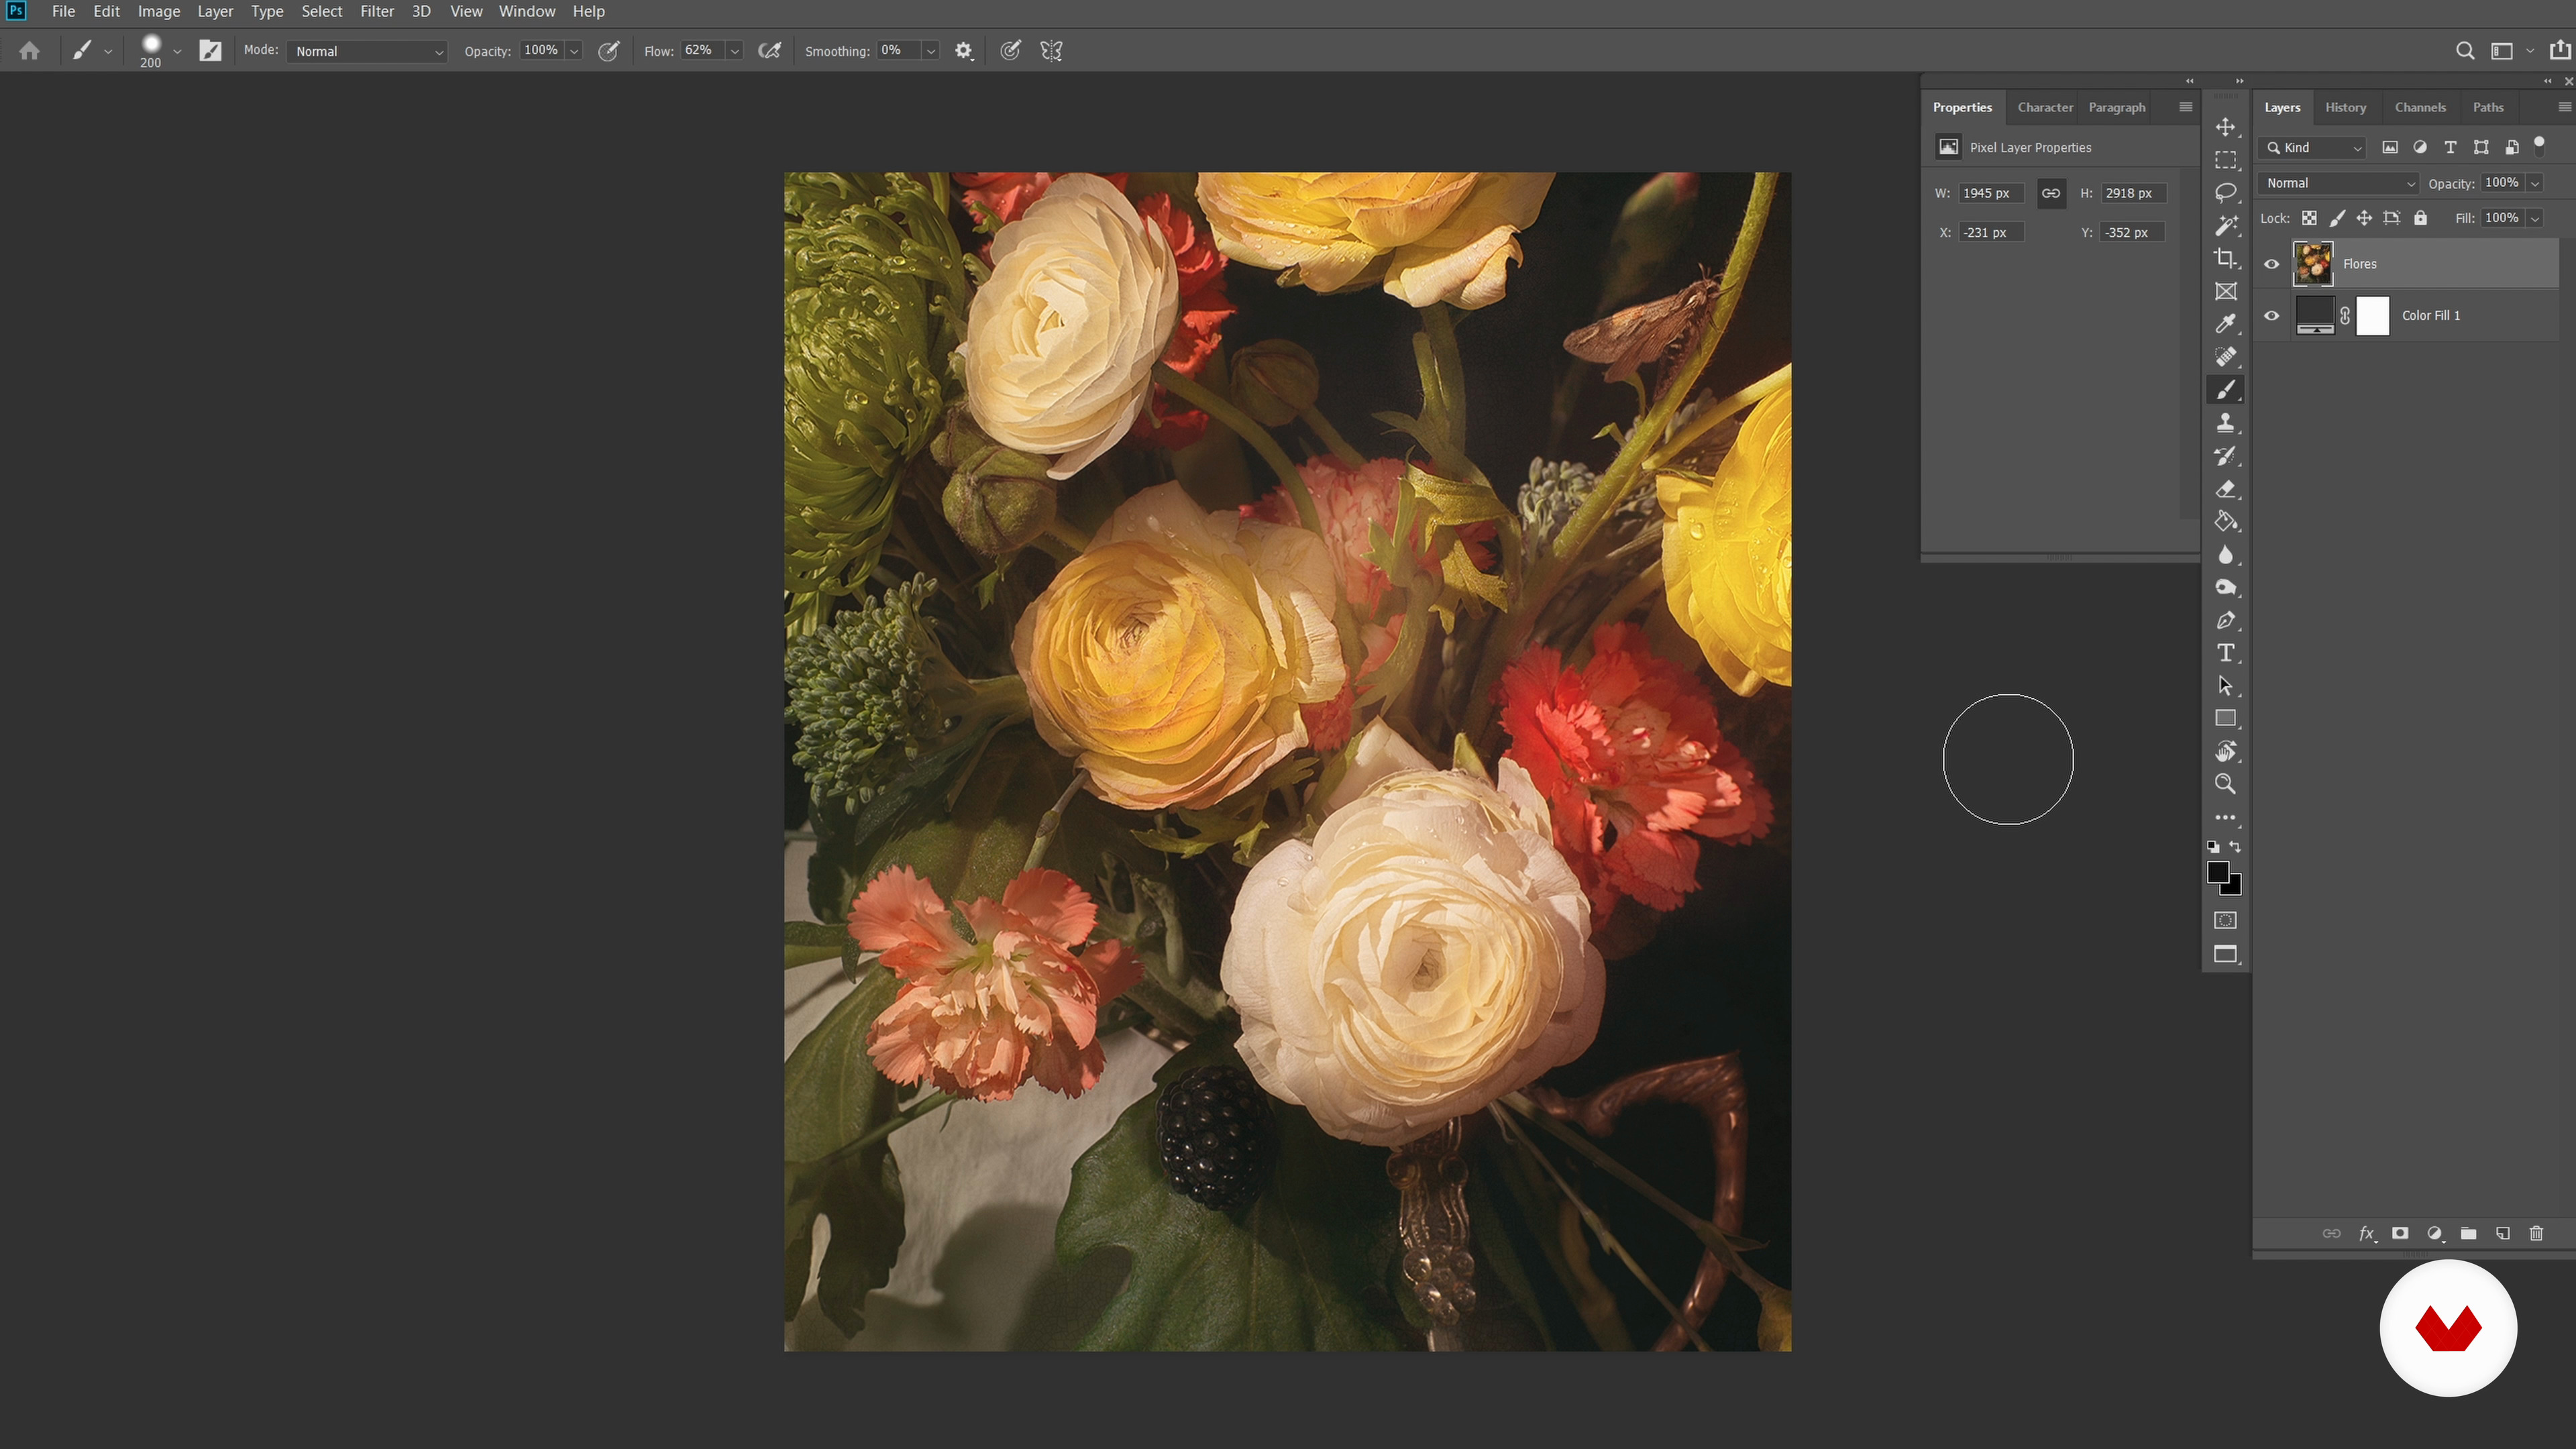Select the Horizontal Type tool
The height and width of the screenshot is (1449, 2576).
[x=2225, y=653]
